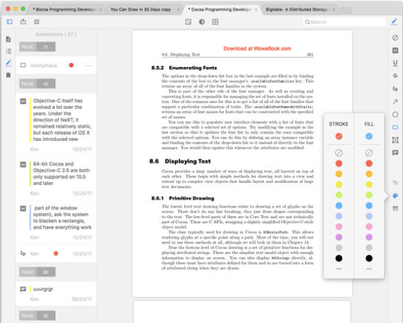Select highlight 'Objective-C itself has evolved'
The image size is (403, 323).
56,125
